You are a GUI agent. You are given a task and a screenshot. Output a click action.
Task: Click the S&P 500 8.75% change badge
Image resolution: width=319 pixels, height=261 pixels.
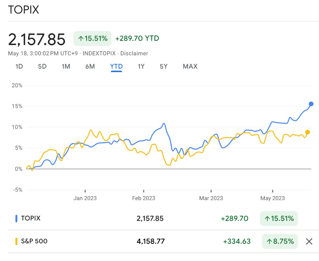[x=280, y=241]
